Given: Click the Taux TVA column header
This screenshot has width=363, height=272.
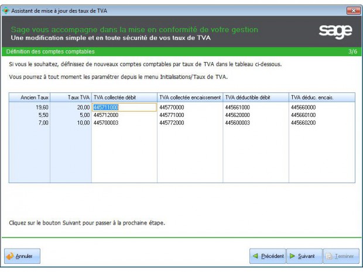Looking at the screenshot, I should click(71, 97).
